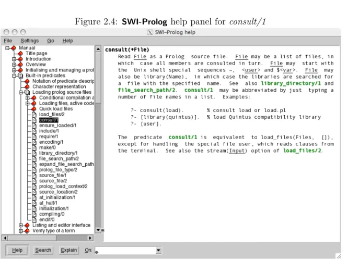Image resolution: width=347 pixels, height=260 pixels.
Task: Click the open book icon for Built-in predicates
Action: pos(20,76)
